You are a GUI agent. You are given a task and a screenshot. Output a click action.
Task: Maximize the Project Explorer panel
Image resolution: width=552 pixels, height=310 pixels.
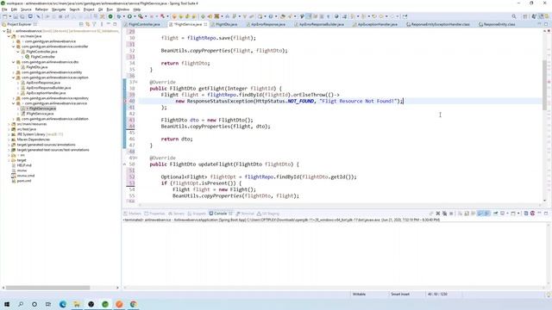coord(115,24)
